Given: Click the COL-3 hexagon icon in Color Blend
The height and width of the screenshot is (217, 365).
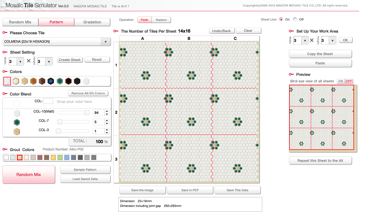Looking at the screenshot, I should (17, 131).
